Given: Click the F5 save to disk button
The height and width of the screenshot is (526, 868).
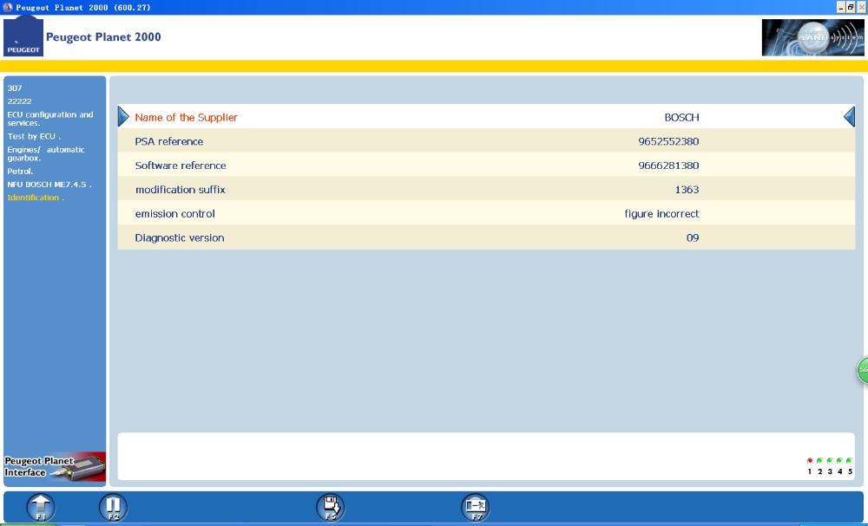Looking at the screenshot, I should tap(331, 507).
